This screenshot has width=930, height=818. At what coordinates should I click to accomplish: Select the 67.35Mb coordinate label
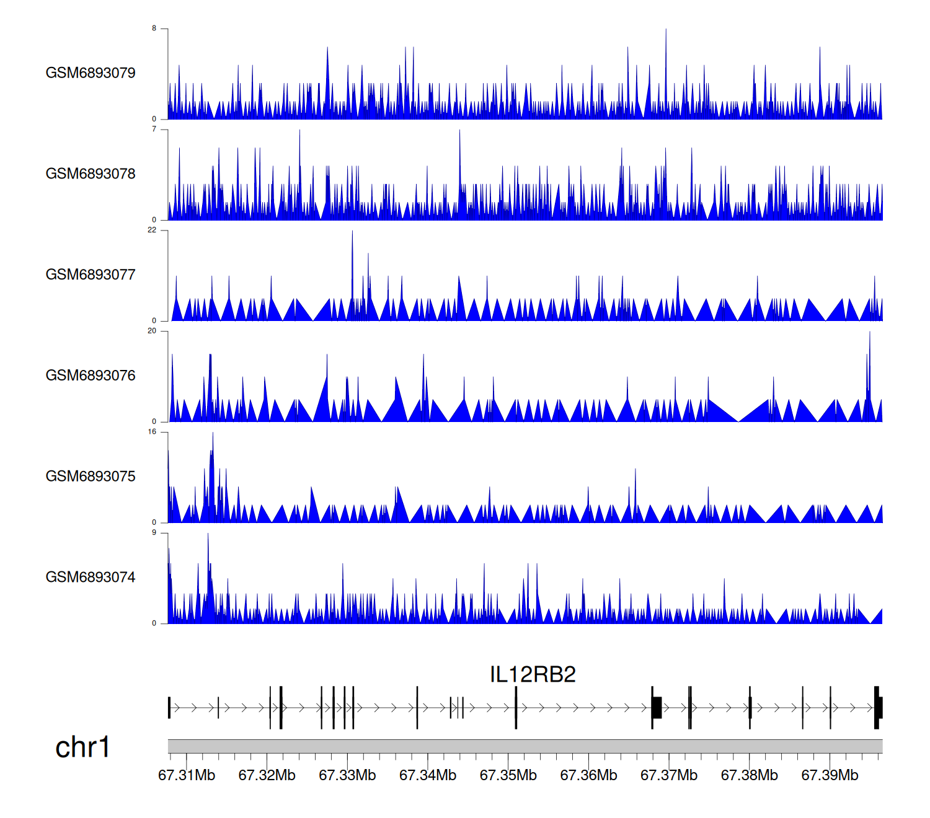(508, 776)
